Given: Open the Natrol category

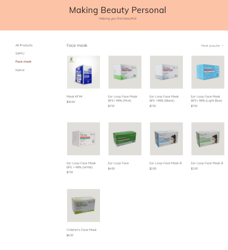Looking at the screenshot, I should (x=20, y=70).
